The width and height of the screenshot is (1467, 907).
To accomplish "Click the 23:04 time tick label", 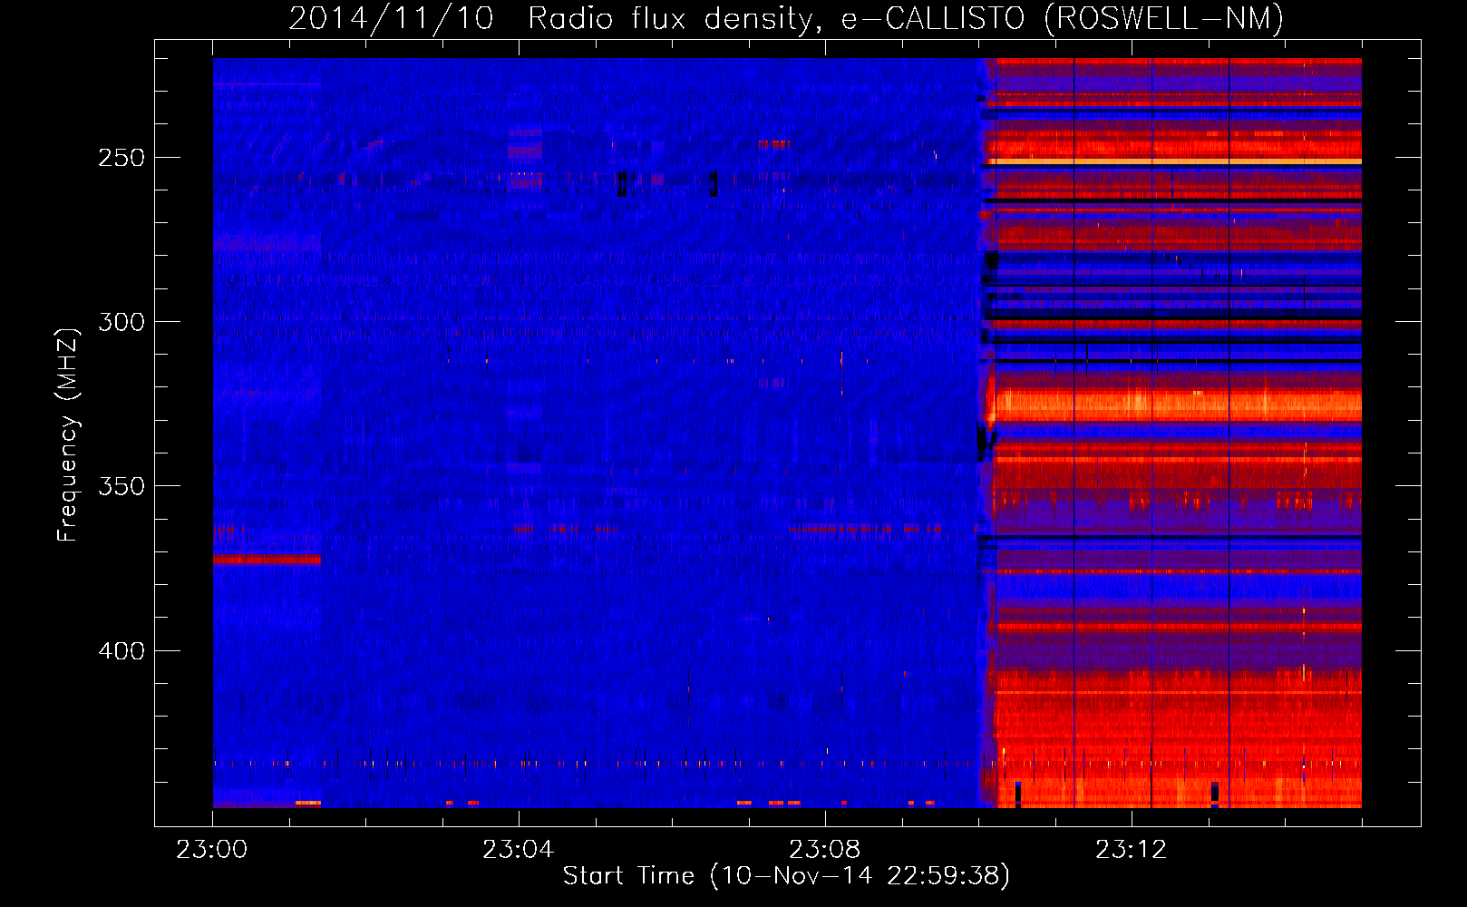I will (x=519, y=850).
